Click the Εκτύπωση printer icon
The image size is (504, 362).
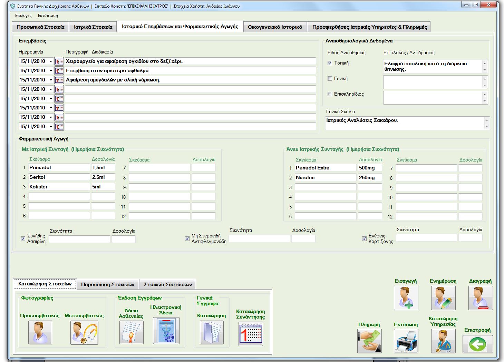[x=406, y=341]
